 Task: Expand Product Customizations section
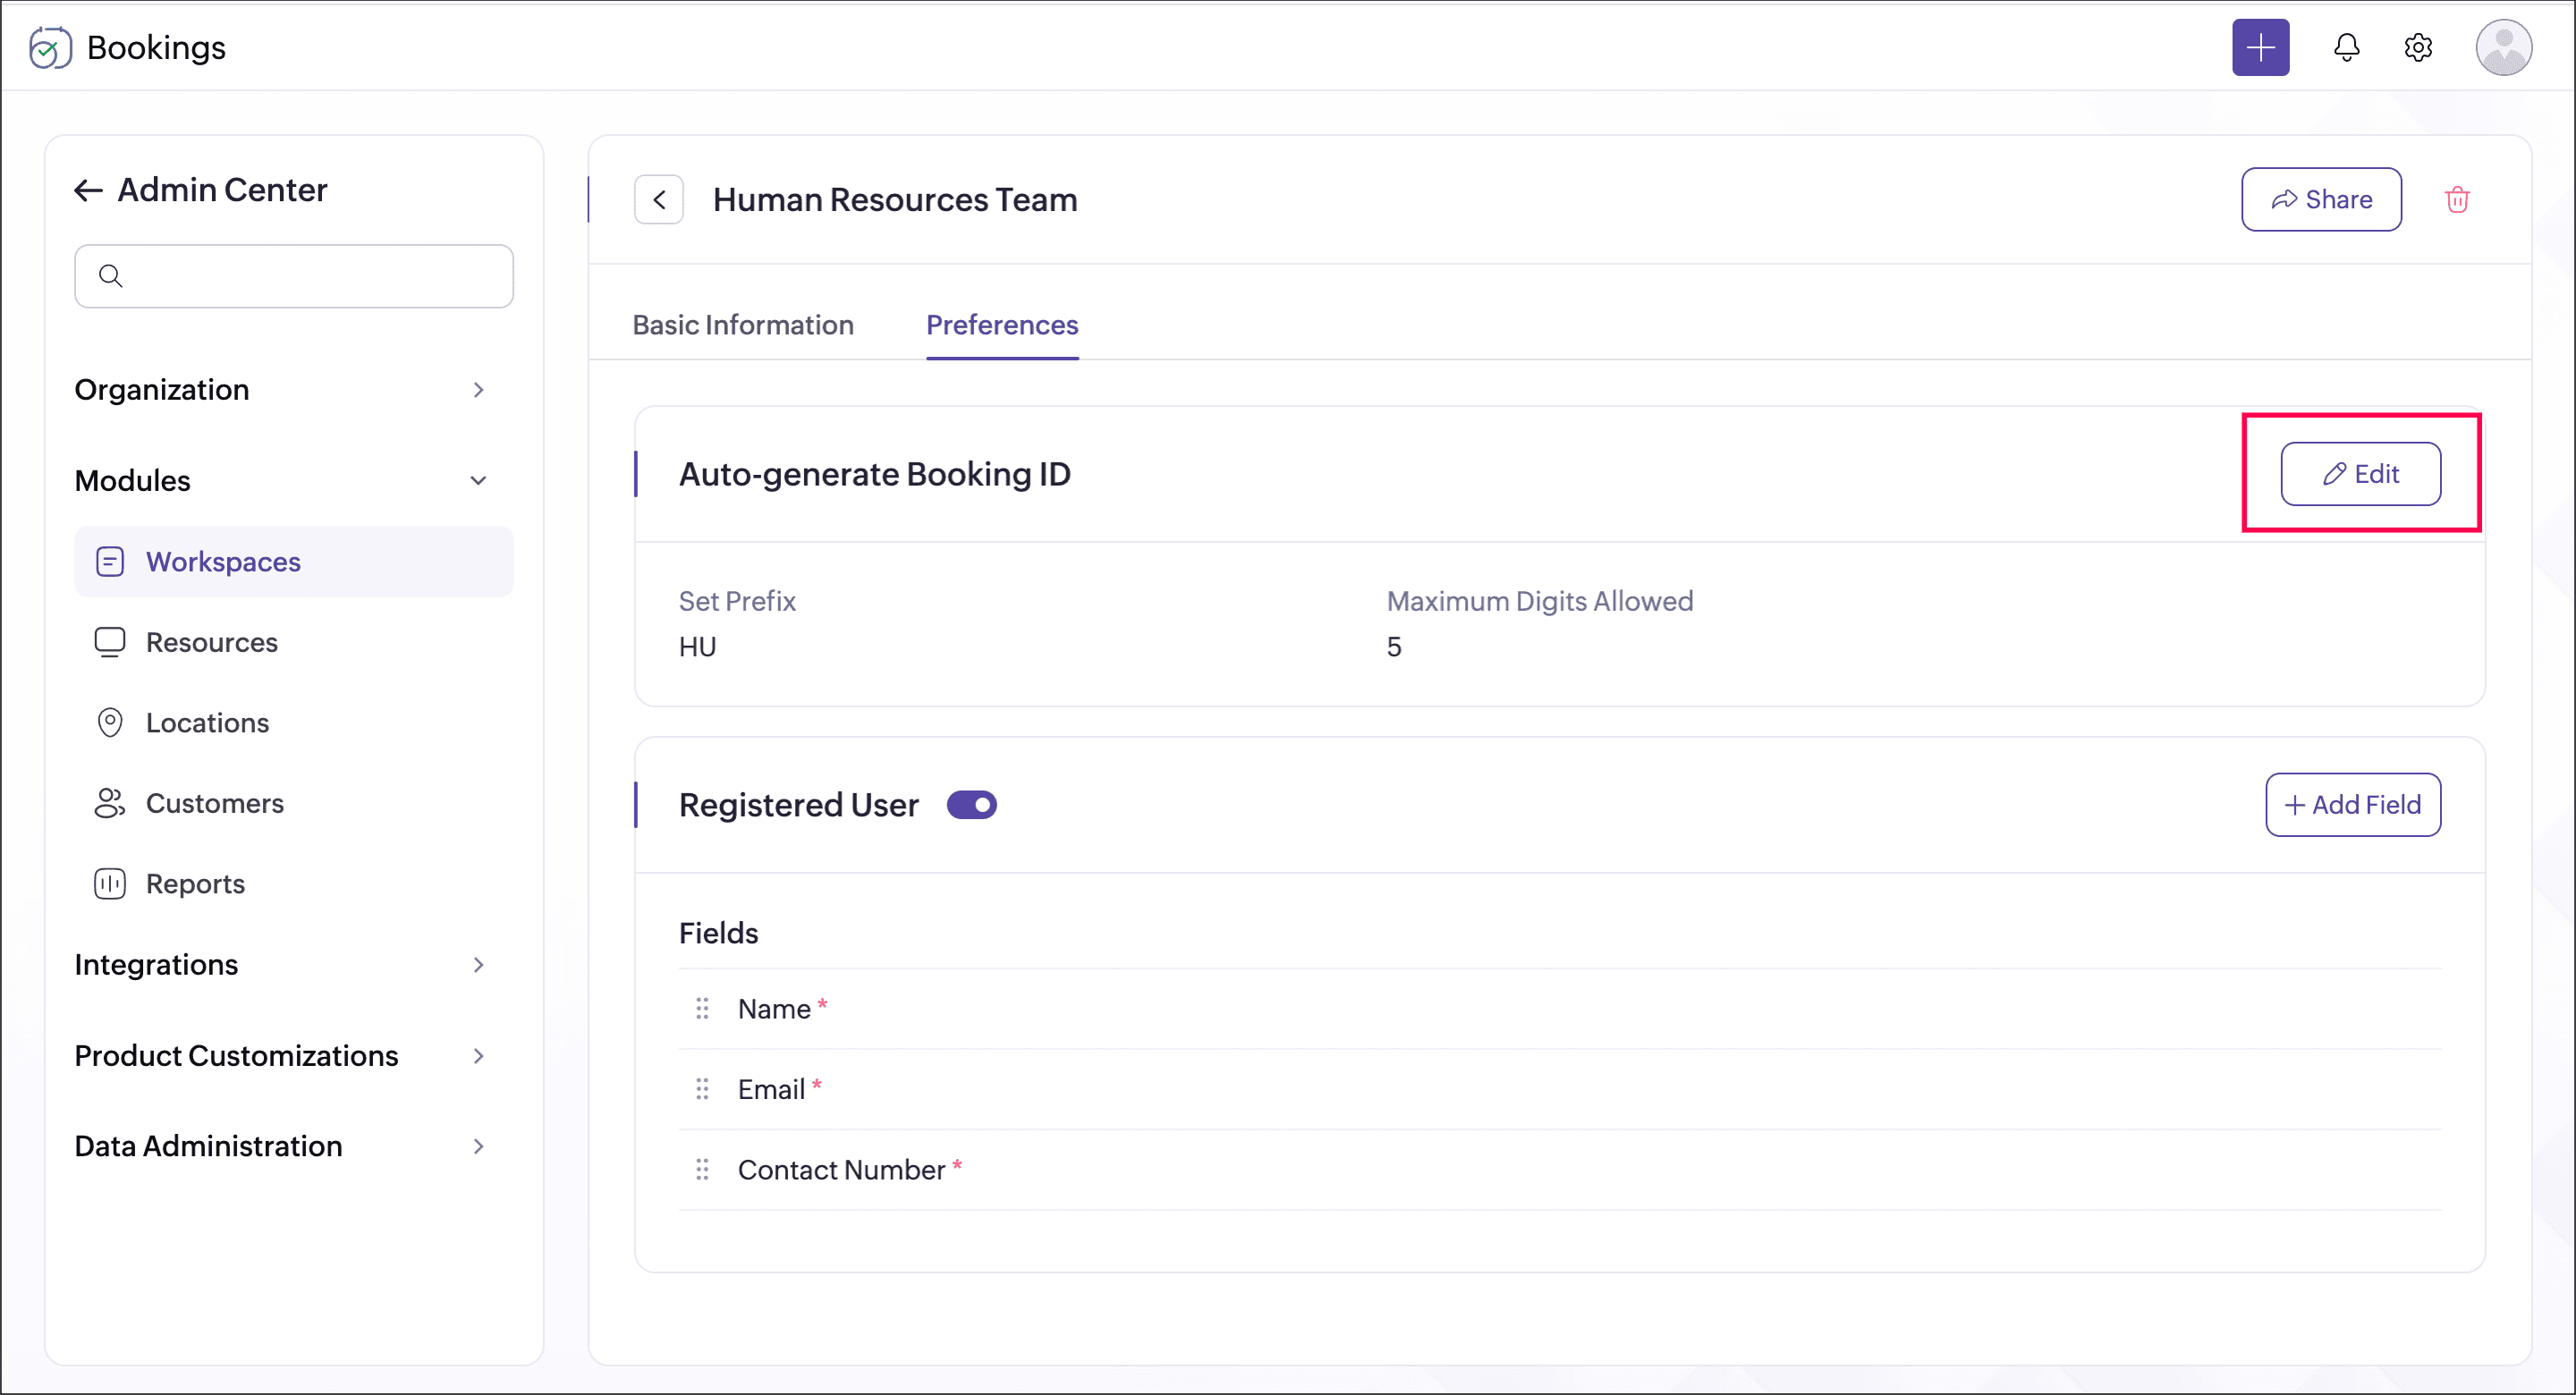tap(478, 1056)
